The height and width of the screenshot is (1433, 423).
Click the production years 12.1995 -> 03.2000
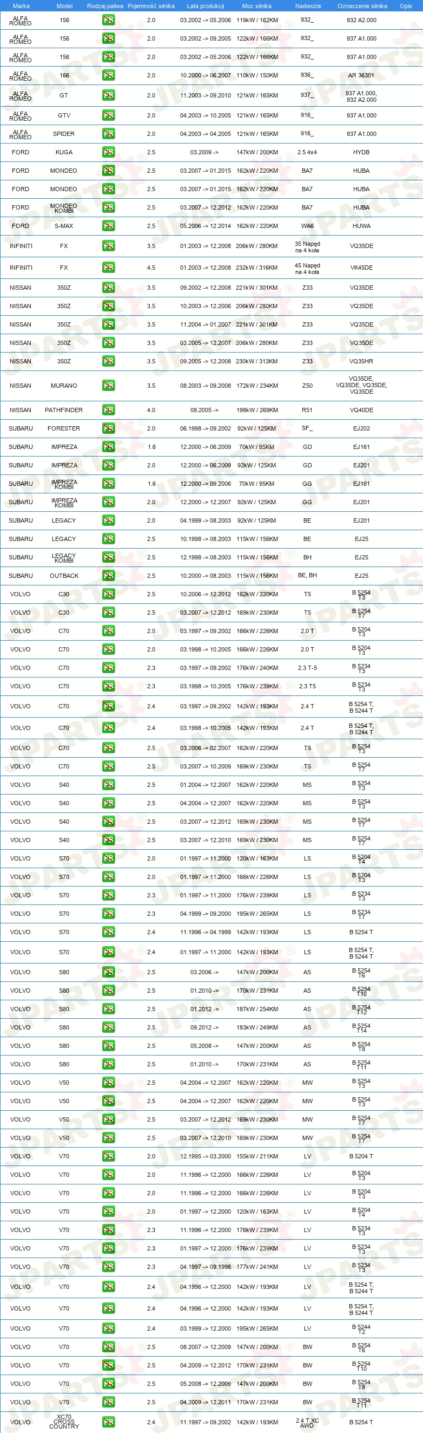(x=206, y=1156)
